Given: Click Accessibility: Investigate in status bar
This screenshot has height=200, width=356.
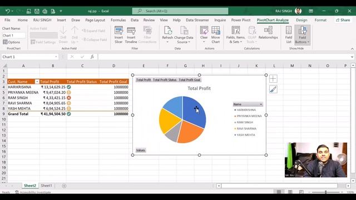Looking at the screenshot, I should [x=33, y=192].
